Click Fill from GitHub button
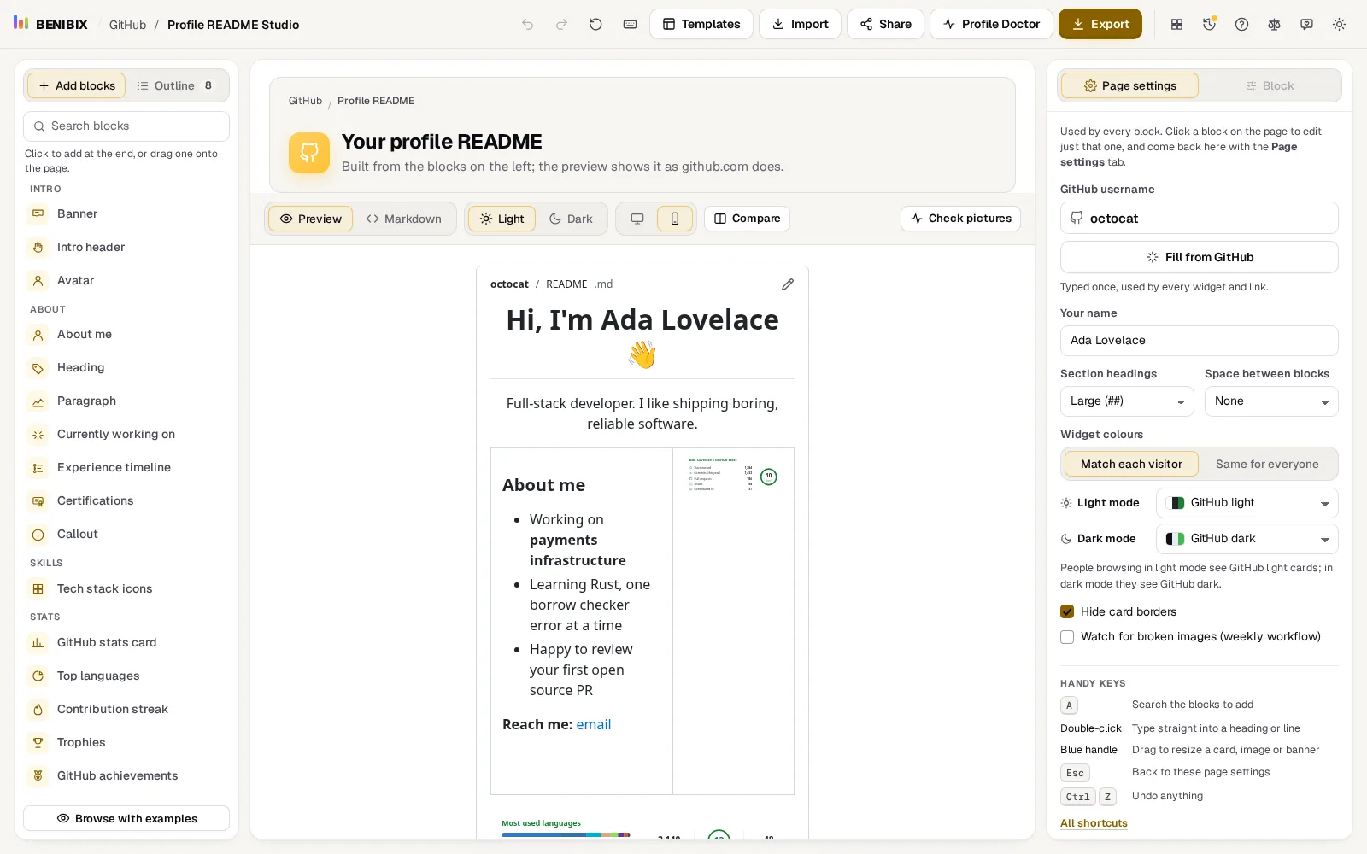Screen dimensions: 1367x854 tap(1200, 257)
